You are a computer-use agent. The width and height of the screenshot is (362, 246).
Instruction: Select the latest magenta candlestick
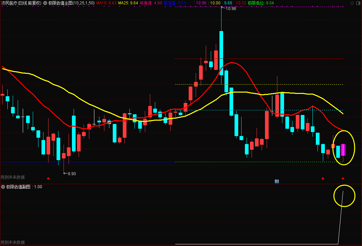coord(343,150)
